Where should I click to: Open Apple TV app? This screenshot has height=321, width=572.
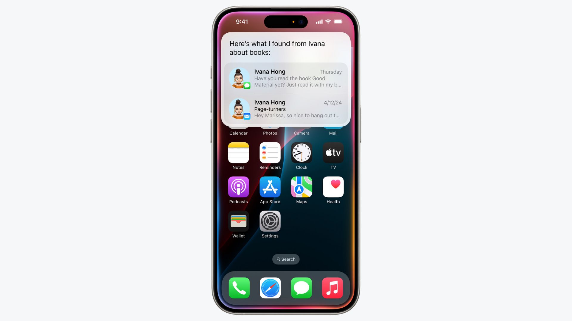pyautogui.click(x=333, y=153)
